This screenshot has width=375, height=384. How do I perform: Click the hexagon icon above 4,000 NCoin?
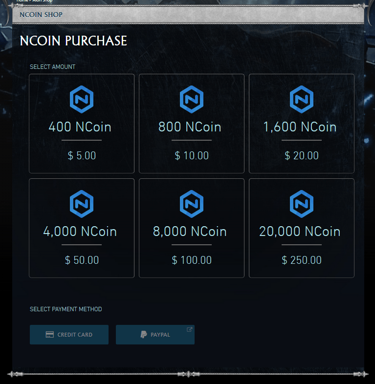82,204
